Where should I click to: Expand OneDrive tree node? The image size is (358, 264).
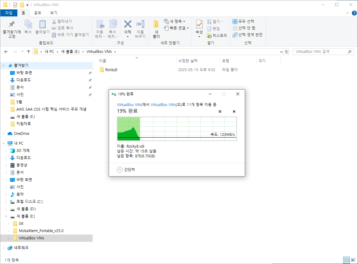pos(4,134)
